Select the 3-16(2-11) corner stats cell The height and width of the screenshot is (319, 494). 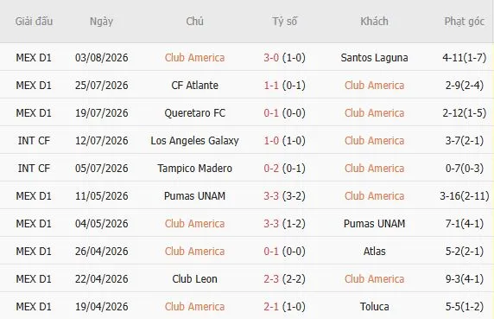tap(464, 196)
